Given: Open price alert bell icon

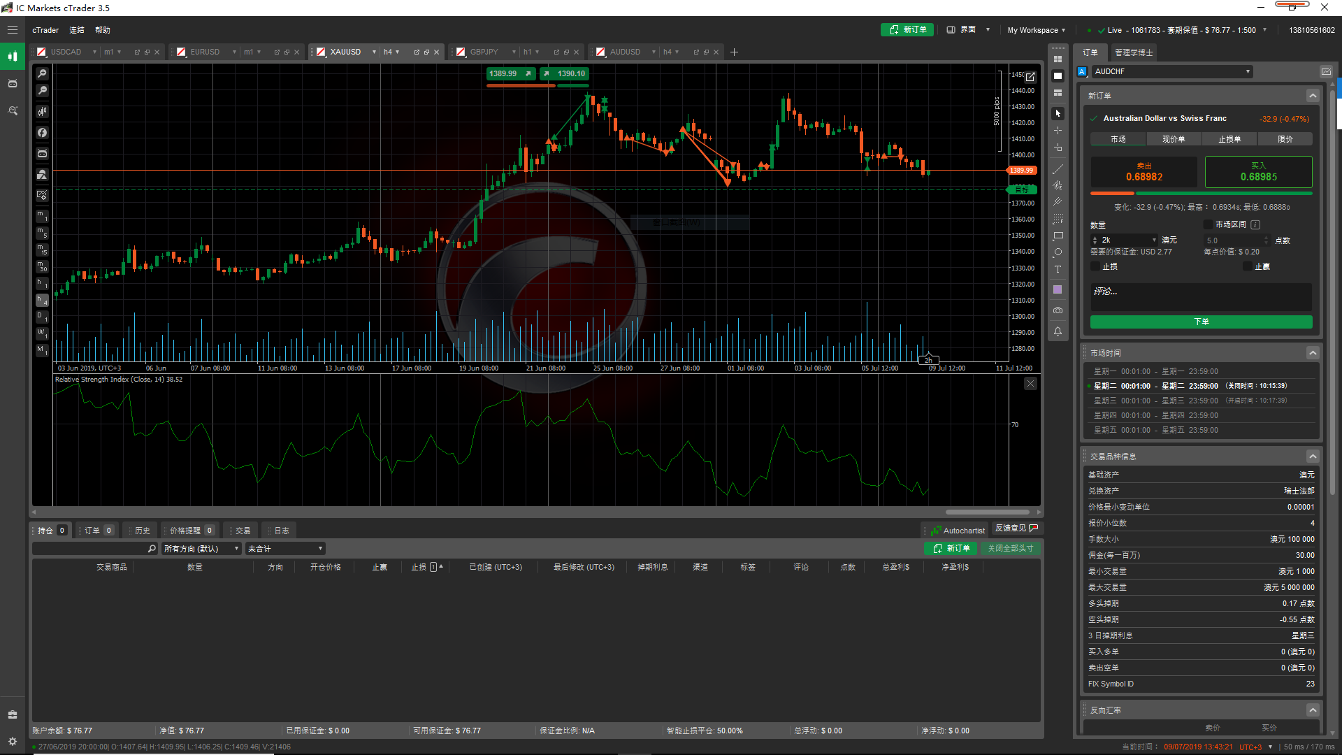Looking at the screenshot, I should [1058, 331].
